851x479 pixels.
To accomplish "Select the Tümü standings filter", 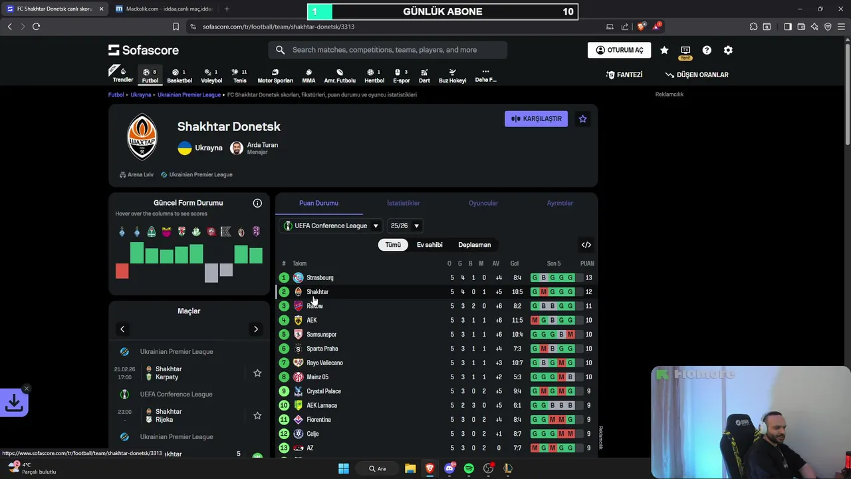I will pos(393,245).
